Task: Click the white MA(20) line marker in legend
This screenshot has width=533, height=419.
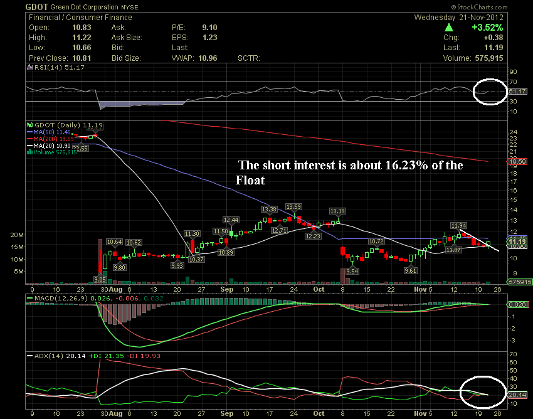Action: point(30,146)
